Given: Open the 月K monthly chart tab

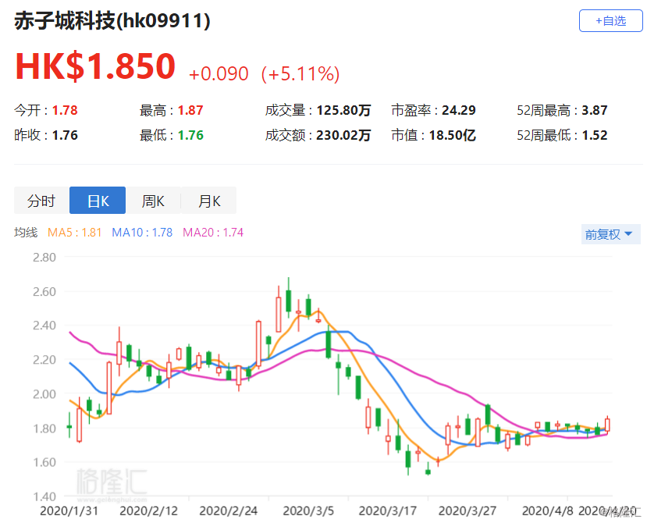Looking at the screenshot, I should coord(209,201).
